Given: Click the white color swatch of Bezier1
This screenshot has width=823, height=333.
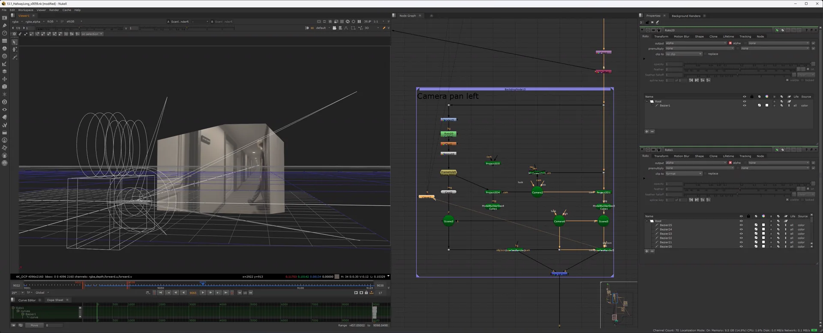Looking at the screenshot, I should click(x=767, y=106).
